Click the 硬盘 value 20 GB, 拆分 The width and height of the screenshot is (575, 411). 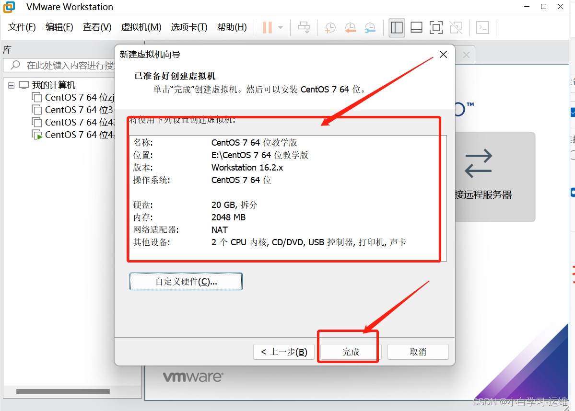[x=235, y=205]
